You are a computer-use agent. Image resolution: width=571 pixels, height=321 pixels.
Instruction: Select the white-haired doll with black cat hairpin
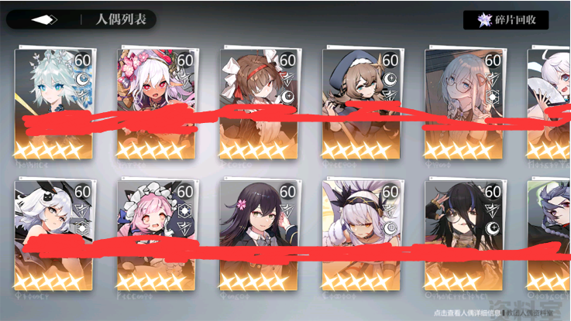click(x=54, y=236)
